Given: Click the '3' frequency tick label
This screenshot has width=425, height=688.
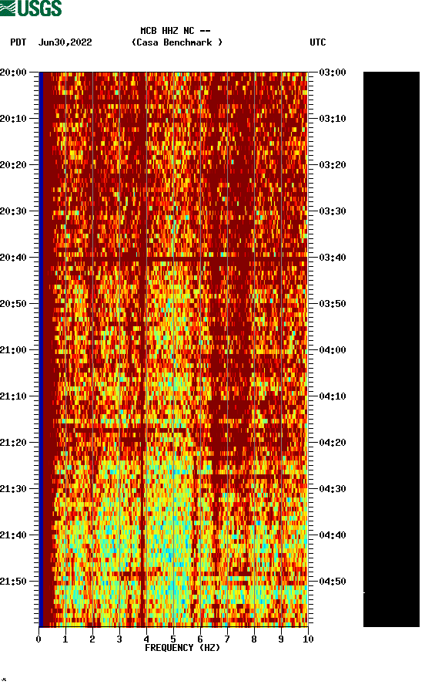Looking at the screenshot, I should [119, 639].
